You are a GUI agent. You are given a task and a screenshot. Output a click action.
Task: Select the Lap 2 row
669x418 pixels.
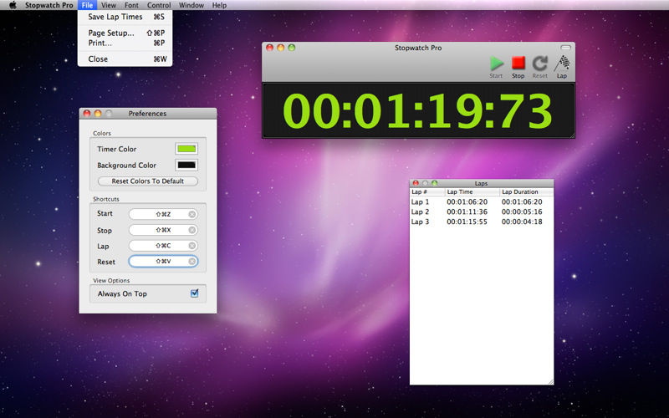pos(482,212)
